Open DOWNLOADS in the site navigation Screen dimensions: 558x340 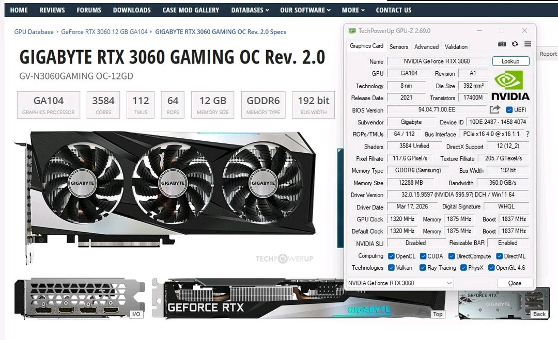tap(132, 10)
